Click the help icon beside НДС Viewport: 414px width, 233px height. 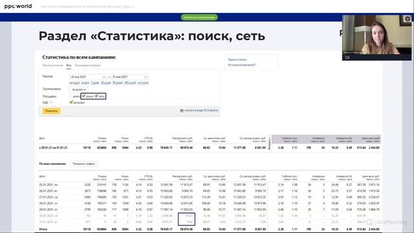click(x=51, y=102)
